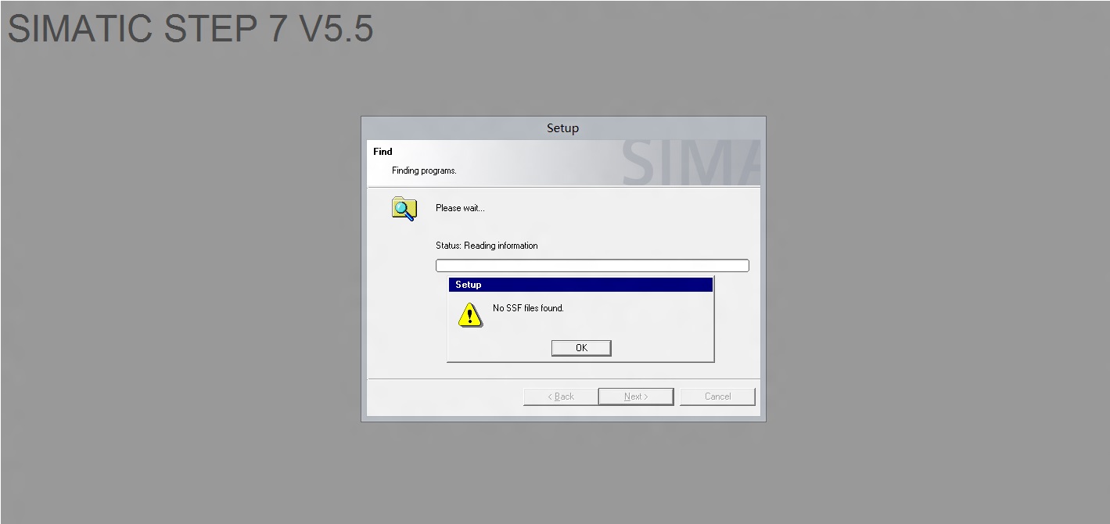Click the "No SSF files found." message text
The image size is (1110, 524).
528,308
